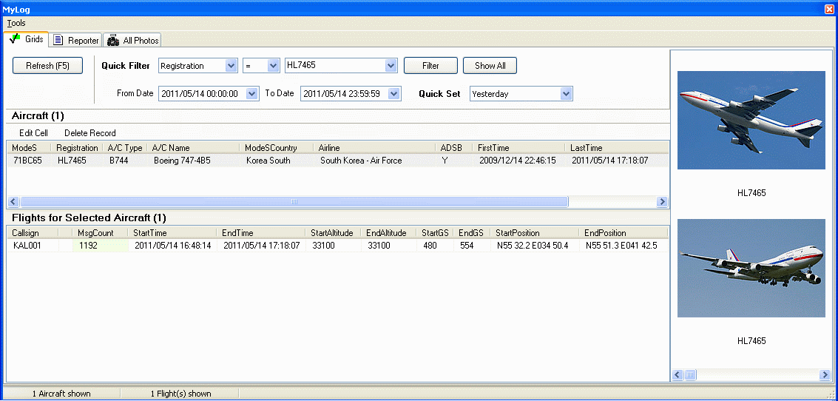Image resolution: width=838 pixels, height=401 pixels.
Task: Open the Quick Set Yesterday dropdown
Action: (x=567, y=93)
